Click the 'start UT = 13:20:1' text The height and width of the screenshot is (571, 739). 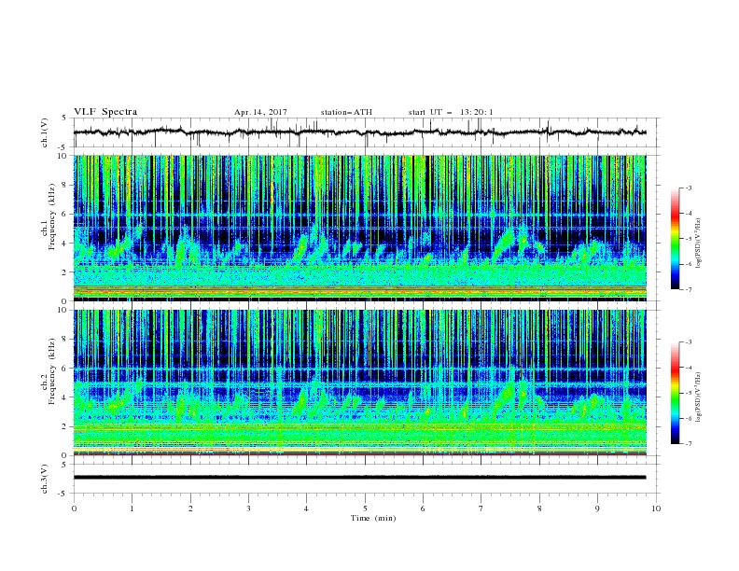click(x=451, y=112)
